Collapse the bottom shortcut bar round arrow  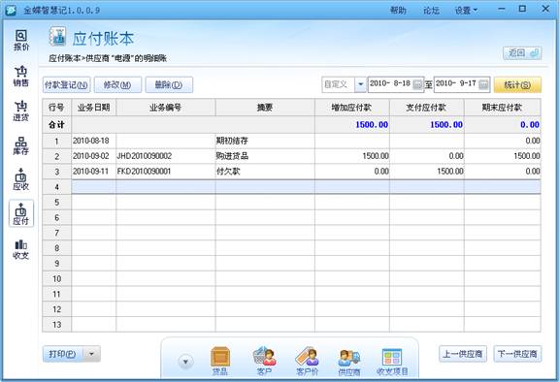pyautogui.click(x=185, y=362)
